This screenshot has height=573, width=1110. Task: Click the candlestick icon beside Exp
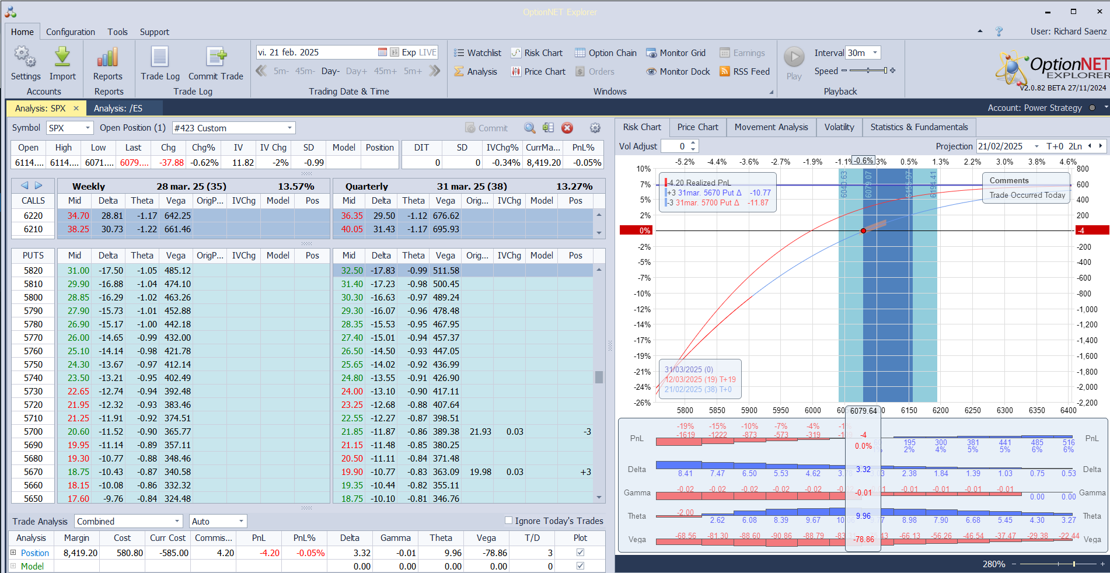[395, 53]
